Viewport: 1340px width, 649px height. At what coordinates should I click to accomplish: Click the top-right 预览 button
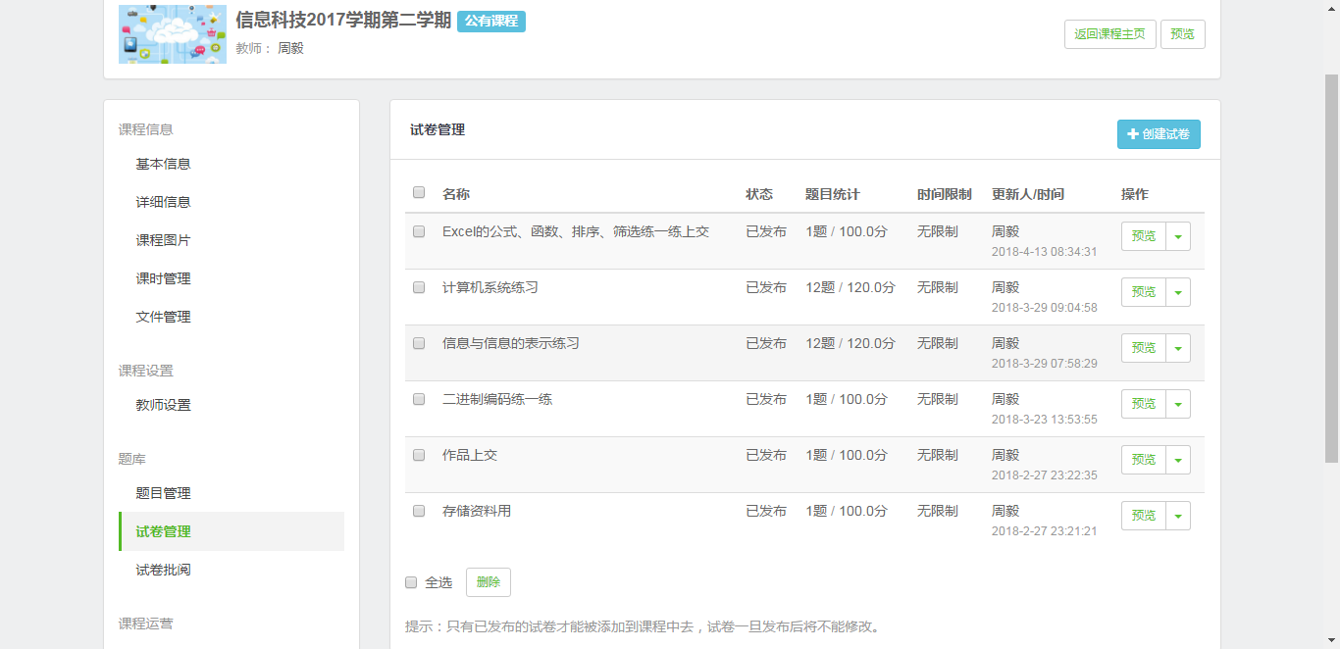tap(1182, 34)
